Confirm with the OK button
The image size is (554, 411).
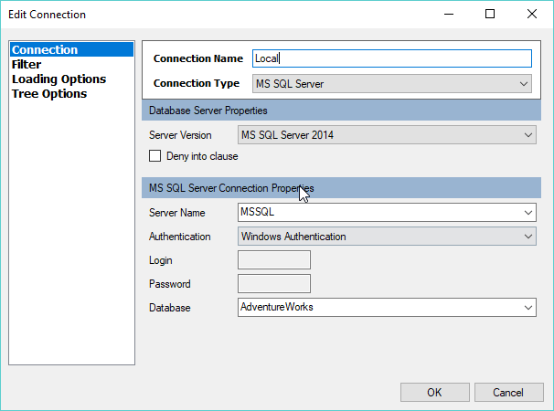(x=435, y=393)
